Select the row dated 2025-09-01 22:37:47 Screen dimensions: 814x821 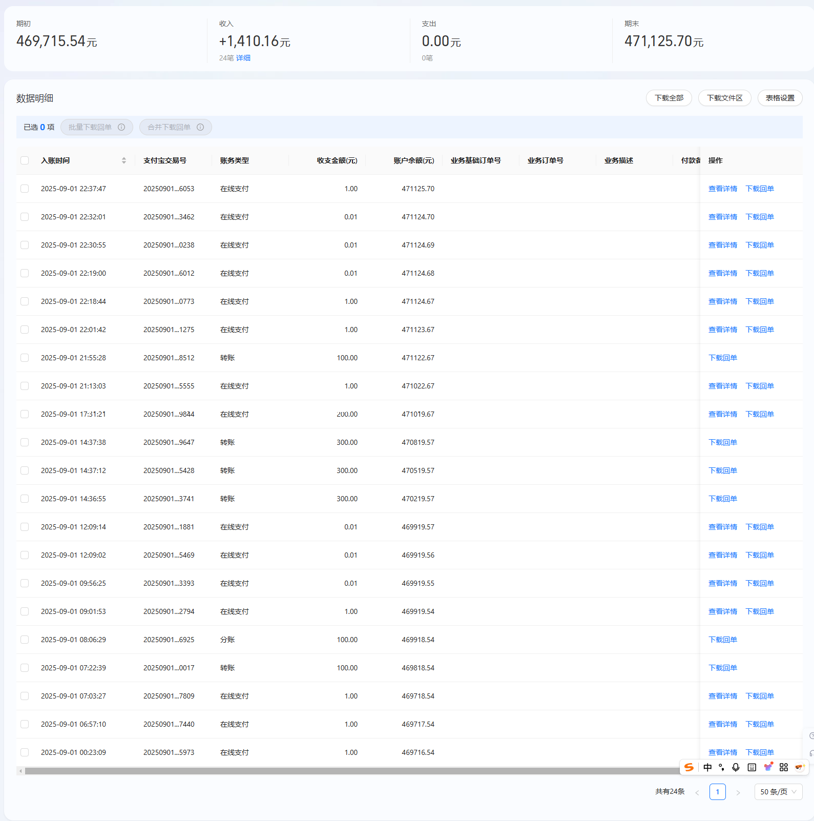[x=25, y=189]
